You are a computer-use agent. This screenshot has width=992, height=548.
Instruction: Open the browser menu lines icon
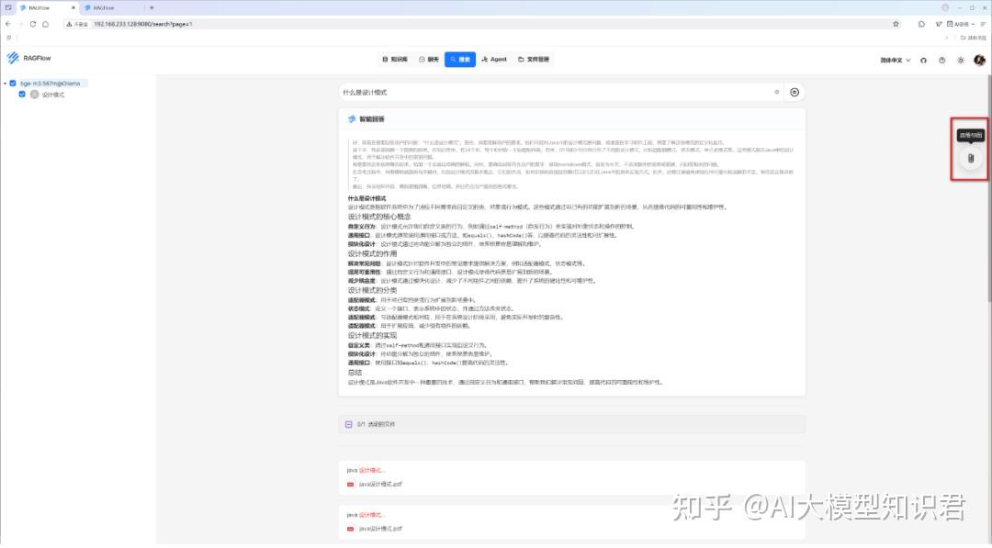click(x=983, y=24)
